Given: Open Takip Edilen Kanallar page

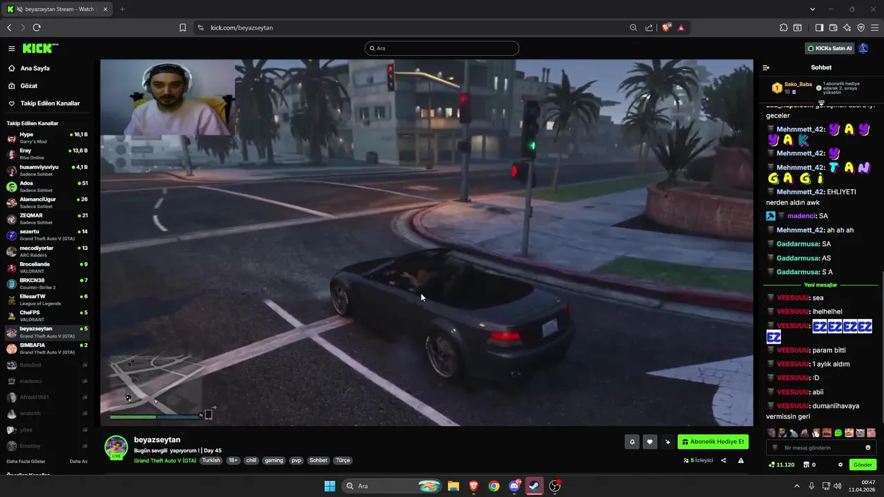Looking at the screenshot, I should tap(50, 104).
